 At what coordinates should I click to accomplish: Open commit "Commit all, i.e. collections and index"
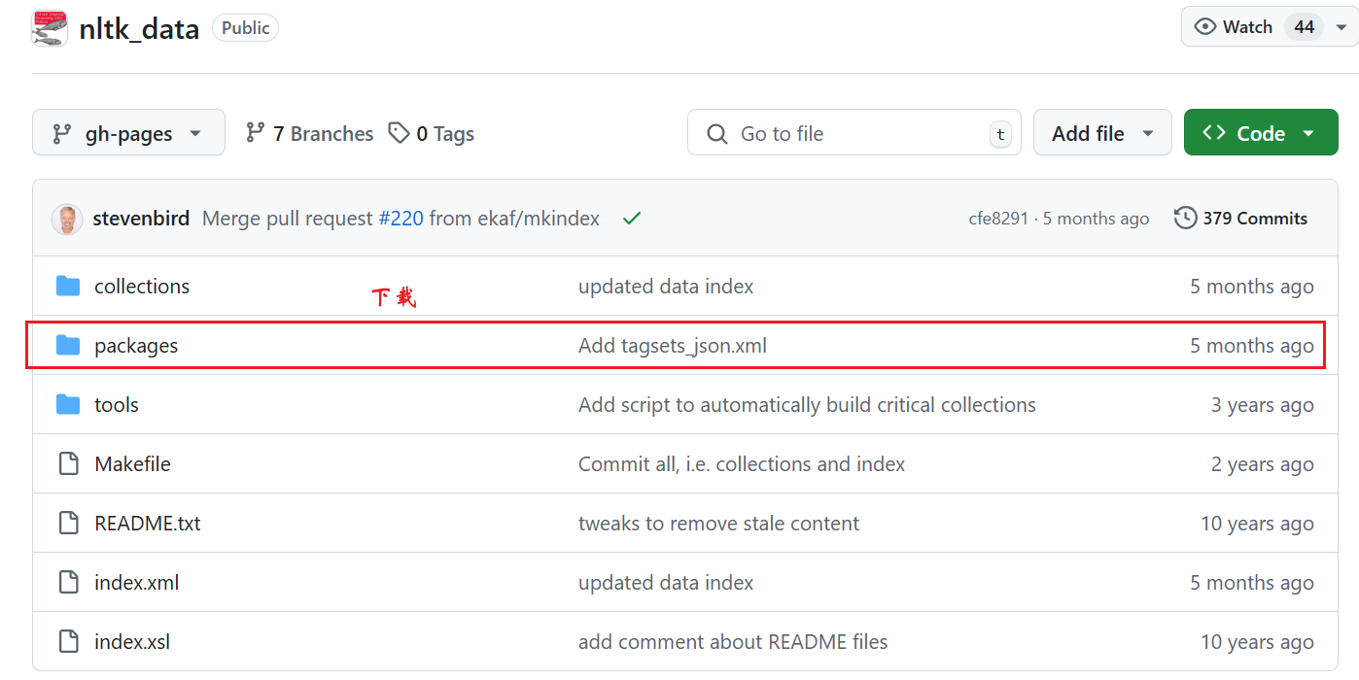tap(742, 464)
